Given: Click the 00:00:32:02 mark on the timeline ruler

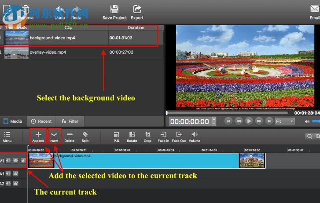Looking at the screenshot, I should tap(122, 150).
